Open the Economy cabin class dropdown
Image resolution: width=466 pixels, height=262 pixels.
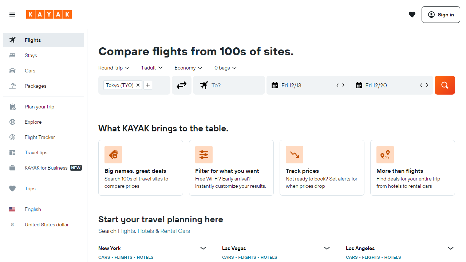[188, 68]
